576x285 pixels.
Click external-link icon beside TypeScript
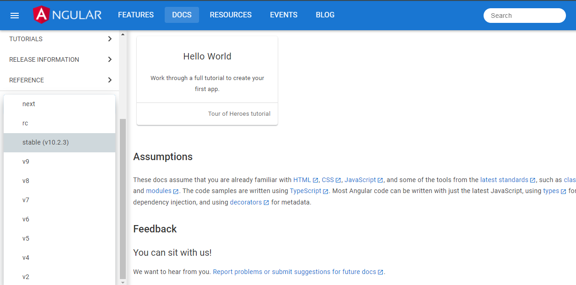pyautogui.click(x=325, y=191)
